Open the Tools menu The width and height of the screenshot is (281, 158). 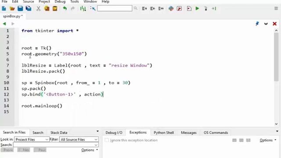[x=74, y=2]
